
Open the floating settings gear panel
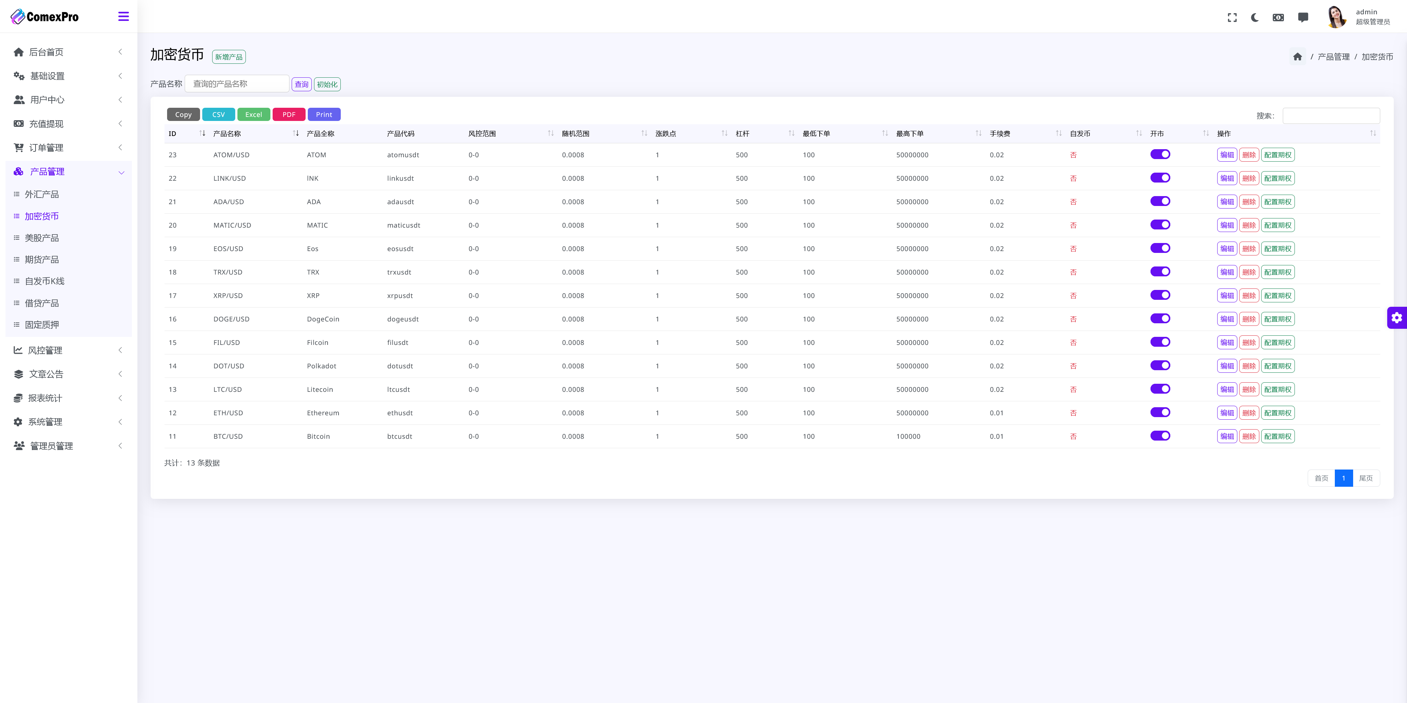1396,318
